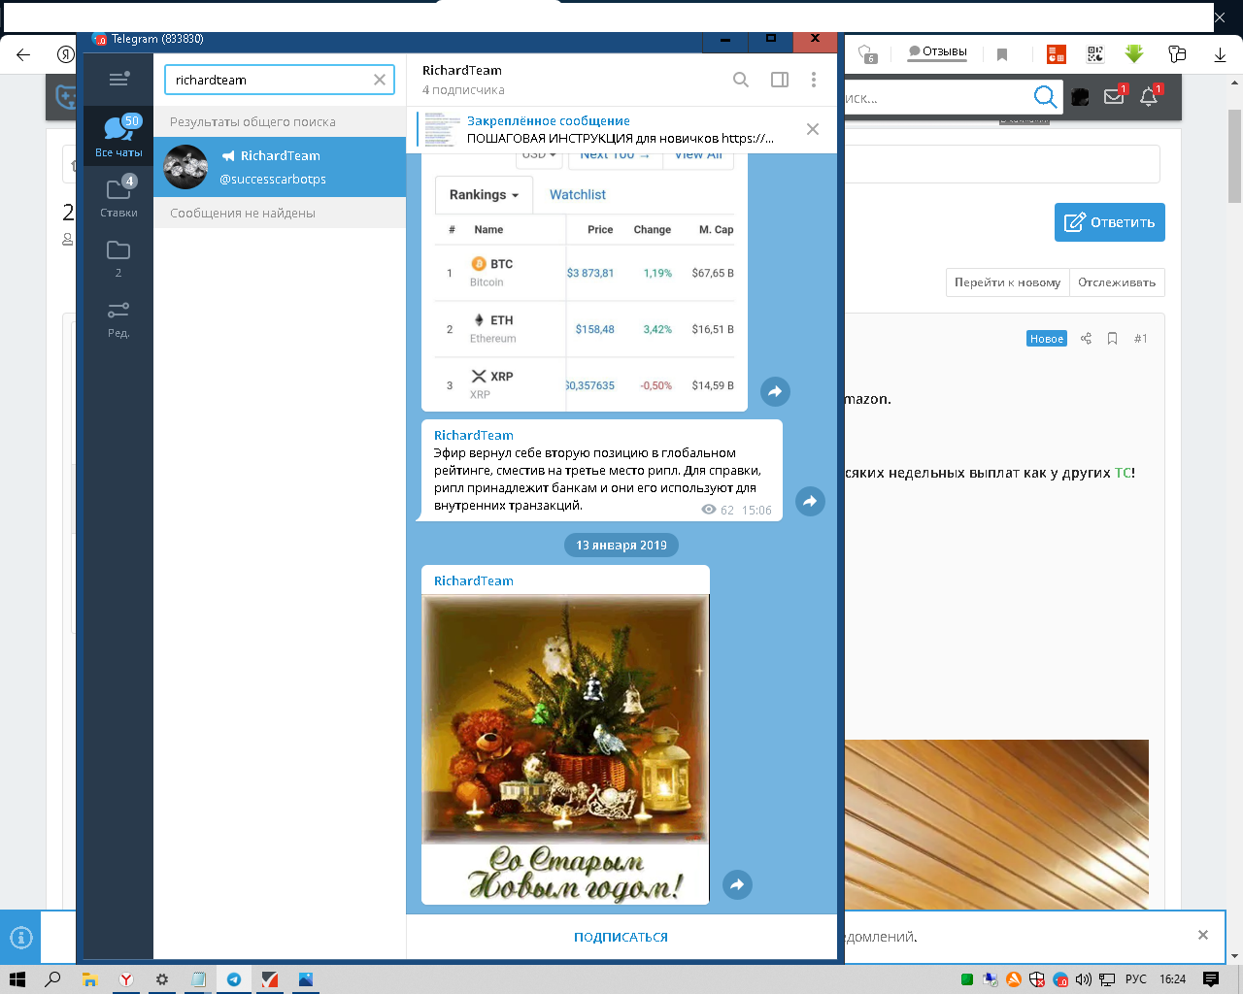1243x994 pixels.
Task: Switch to Yandex Browser on the taskbar
Action: (x=126, y=979)
